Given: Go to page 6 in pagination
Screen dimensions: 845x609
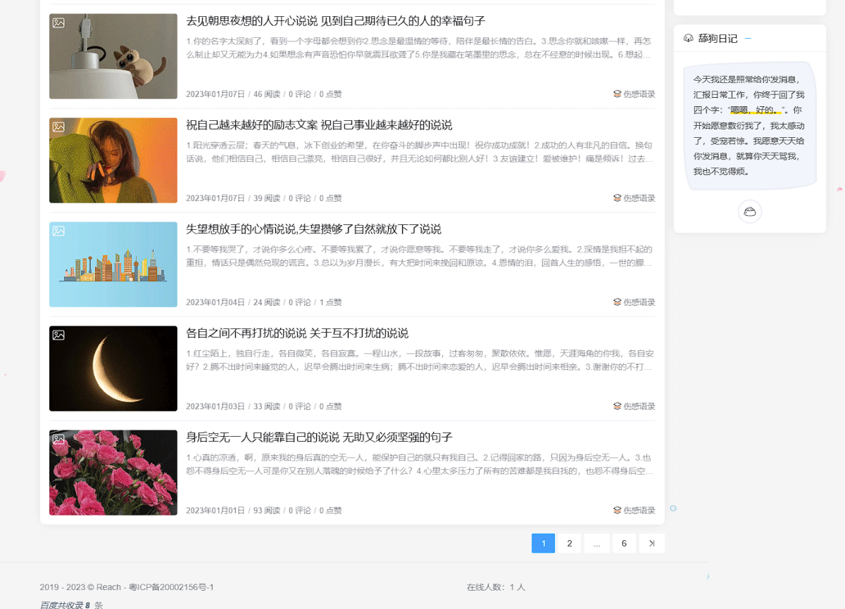Looking at the screenshot, I should (624, 544).
